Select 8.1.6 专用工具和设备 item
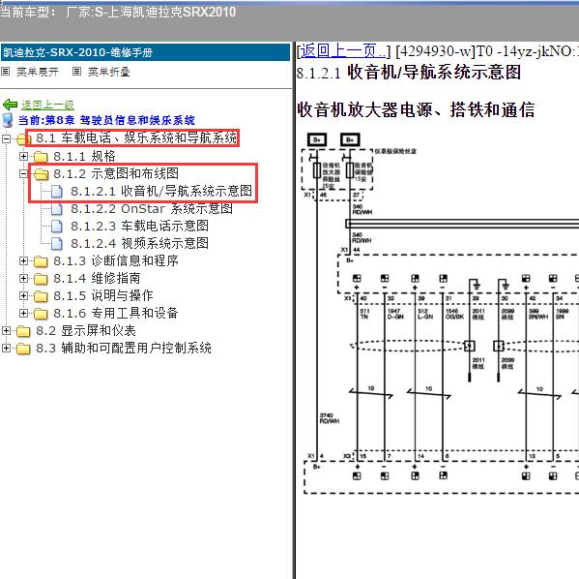 click(116, 313)
